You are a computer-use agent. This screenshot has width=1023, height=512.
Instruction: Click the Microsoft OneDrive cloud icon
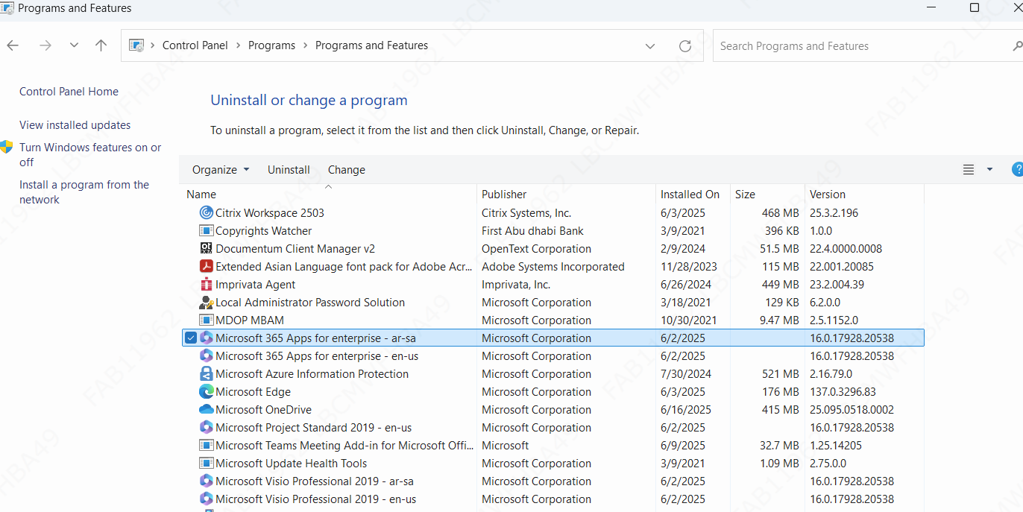[207, 410]
